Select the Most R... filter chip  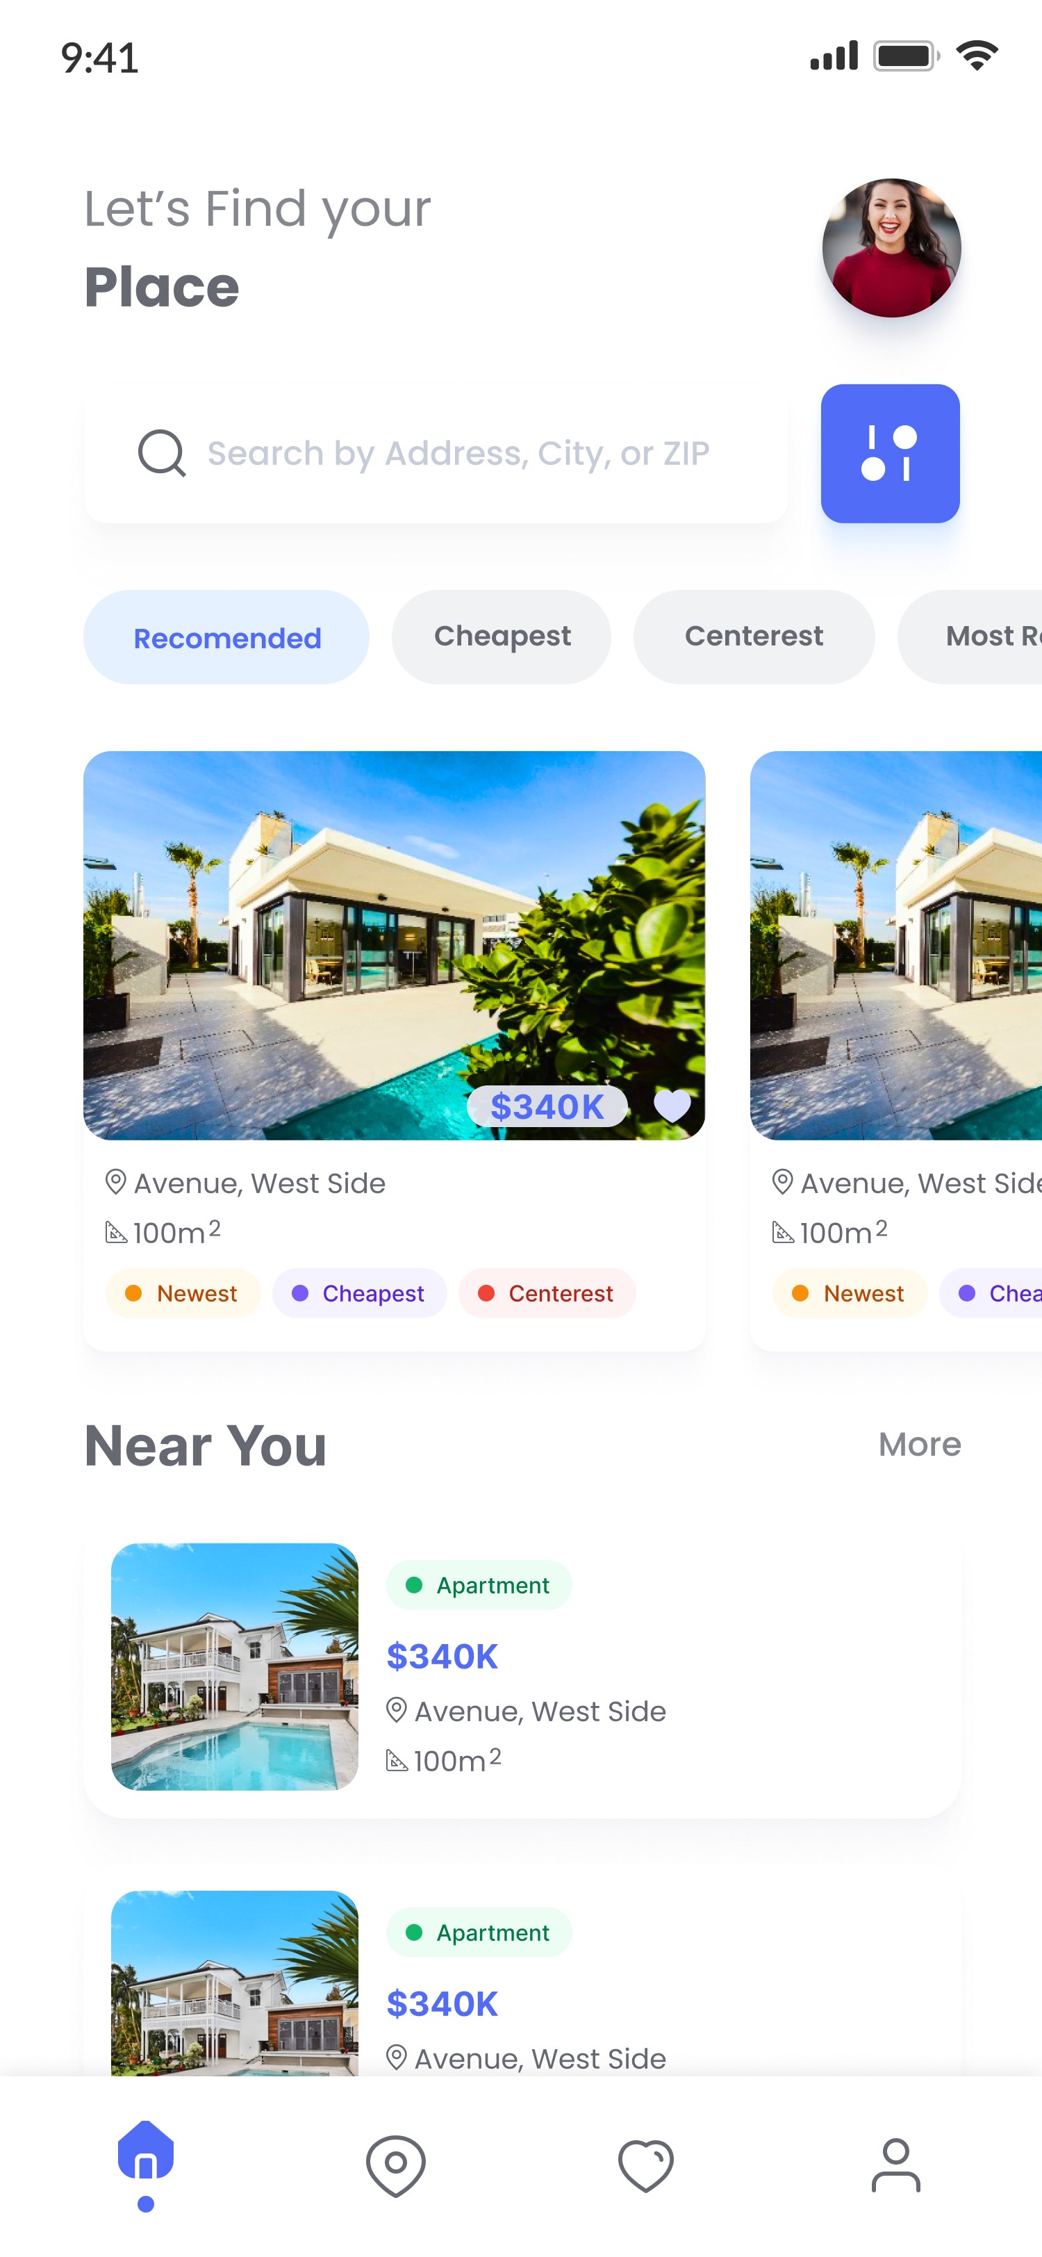tap(970, 637)
